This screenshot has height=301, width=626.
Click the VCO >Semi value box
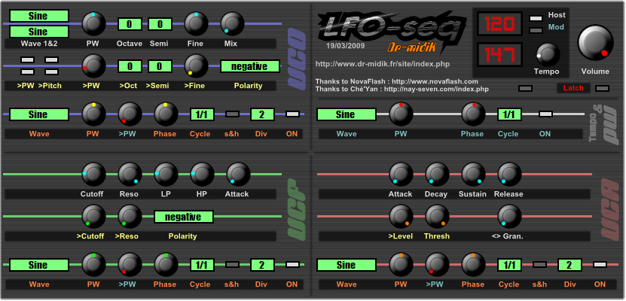[160, 66]
